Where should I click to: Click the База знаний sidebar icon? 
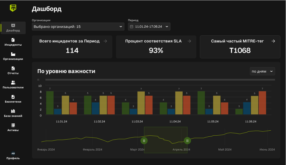13,113
